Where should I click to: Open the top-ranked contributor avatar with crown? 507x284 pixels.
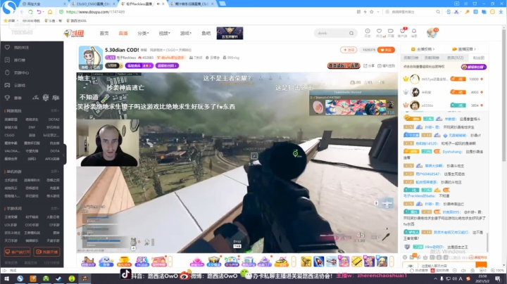point(415,79)
